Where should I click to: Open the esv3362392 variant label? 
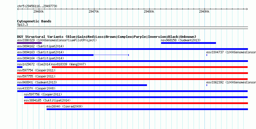point(231,82)
